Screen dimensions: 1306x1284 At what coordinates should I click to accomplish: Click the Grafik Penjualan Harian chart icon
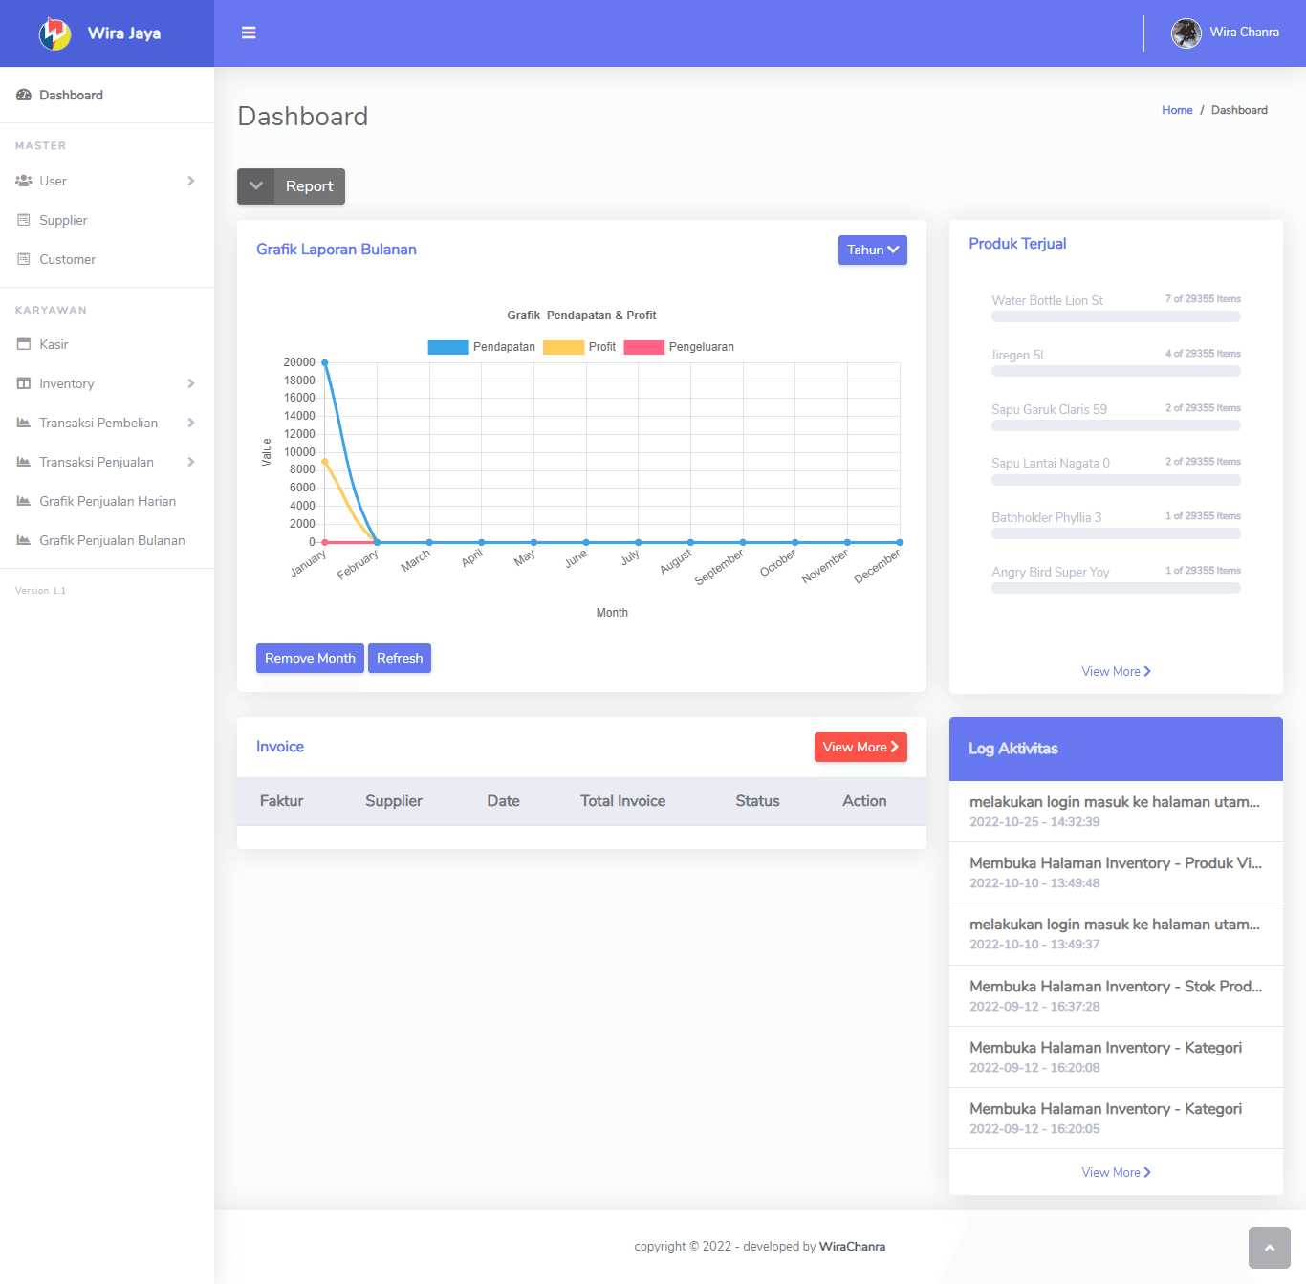(24, 501)
